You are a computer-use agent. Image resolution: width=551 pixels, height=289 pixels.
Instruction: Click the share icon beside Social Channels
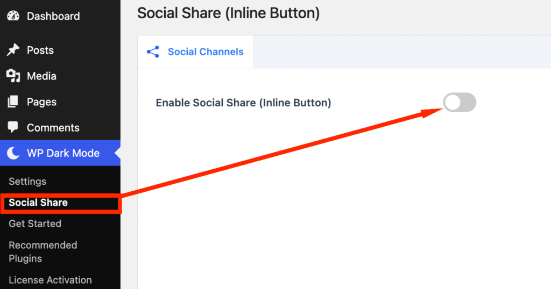click(x=153, y=52)
